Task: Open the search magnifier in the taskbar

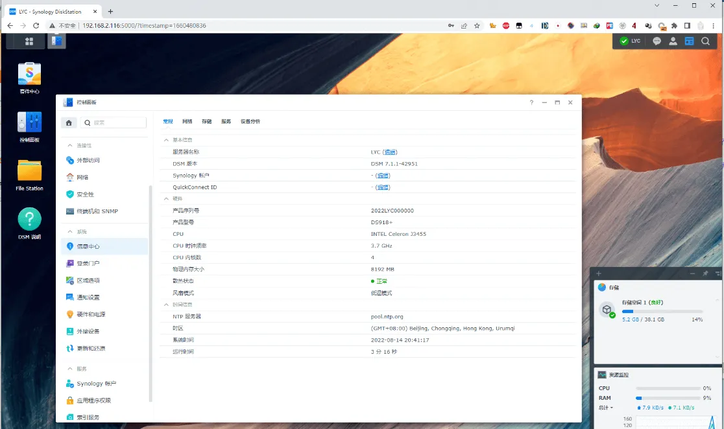Action: 705,41
